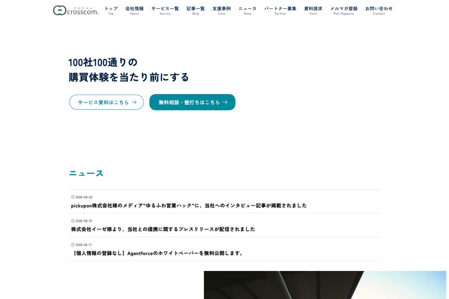
Task: Open お問い合わせ Contact page
Action: coord(379,11)
